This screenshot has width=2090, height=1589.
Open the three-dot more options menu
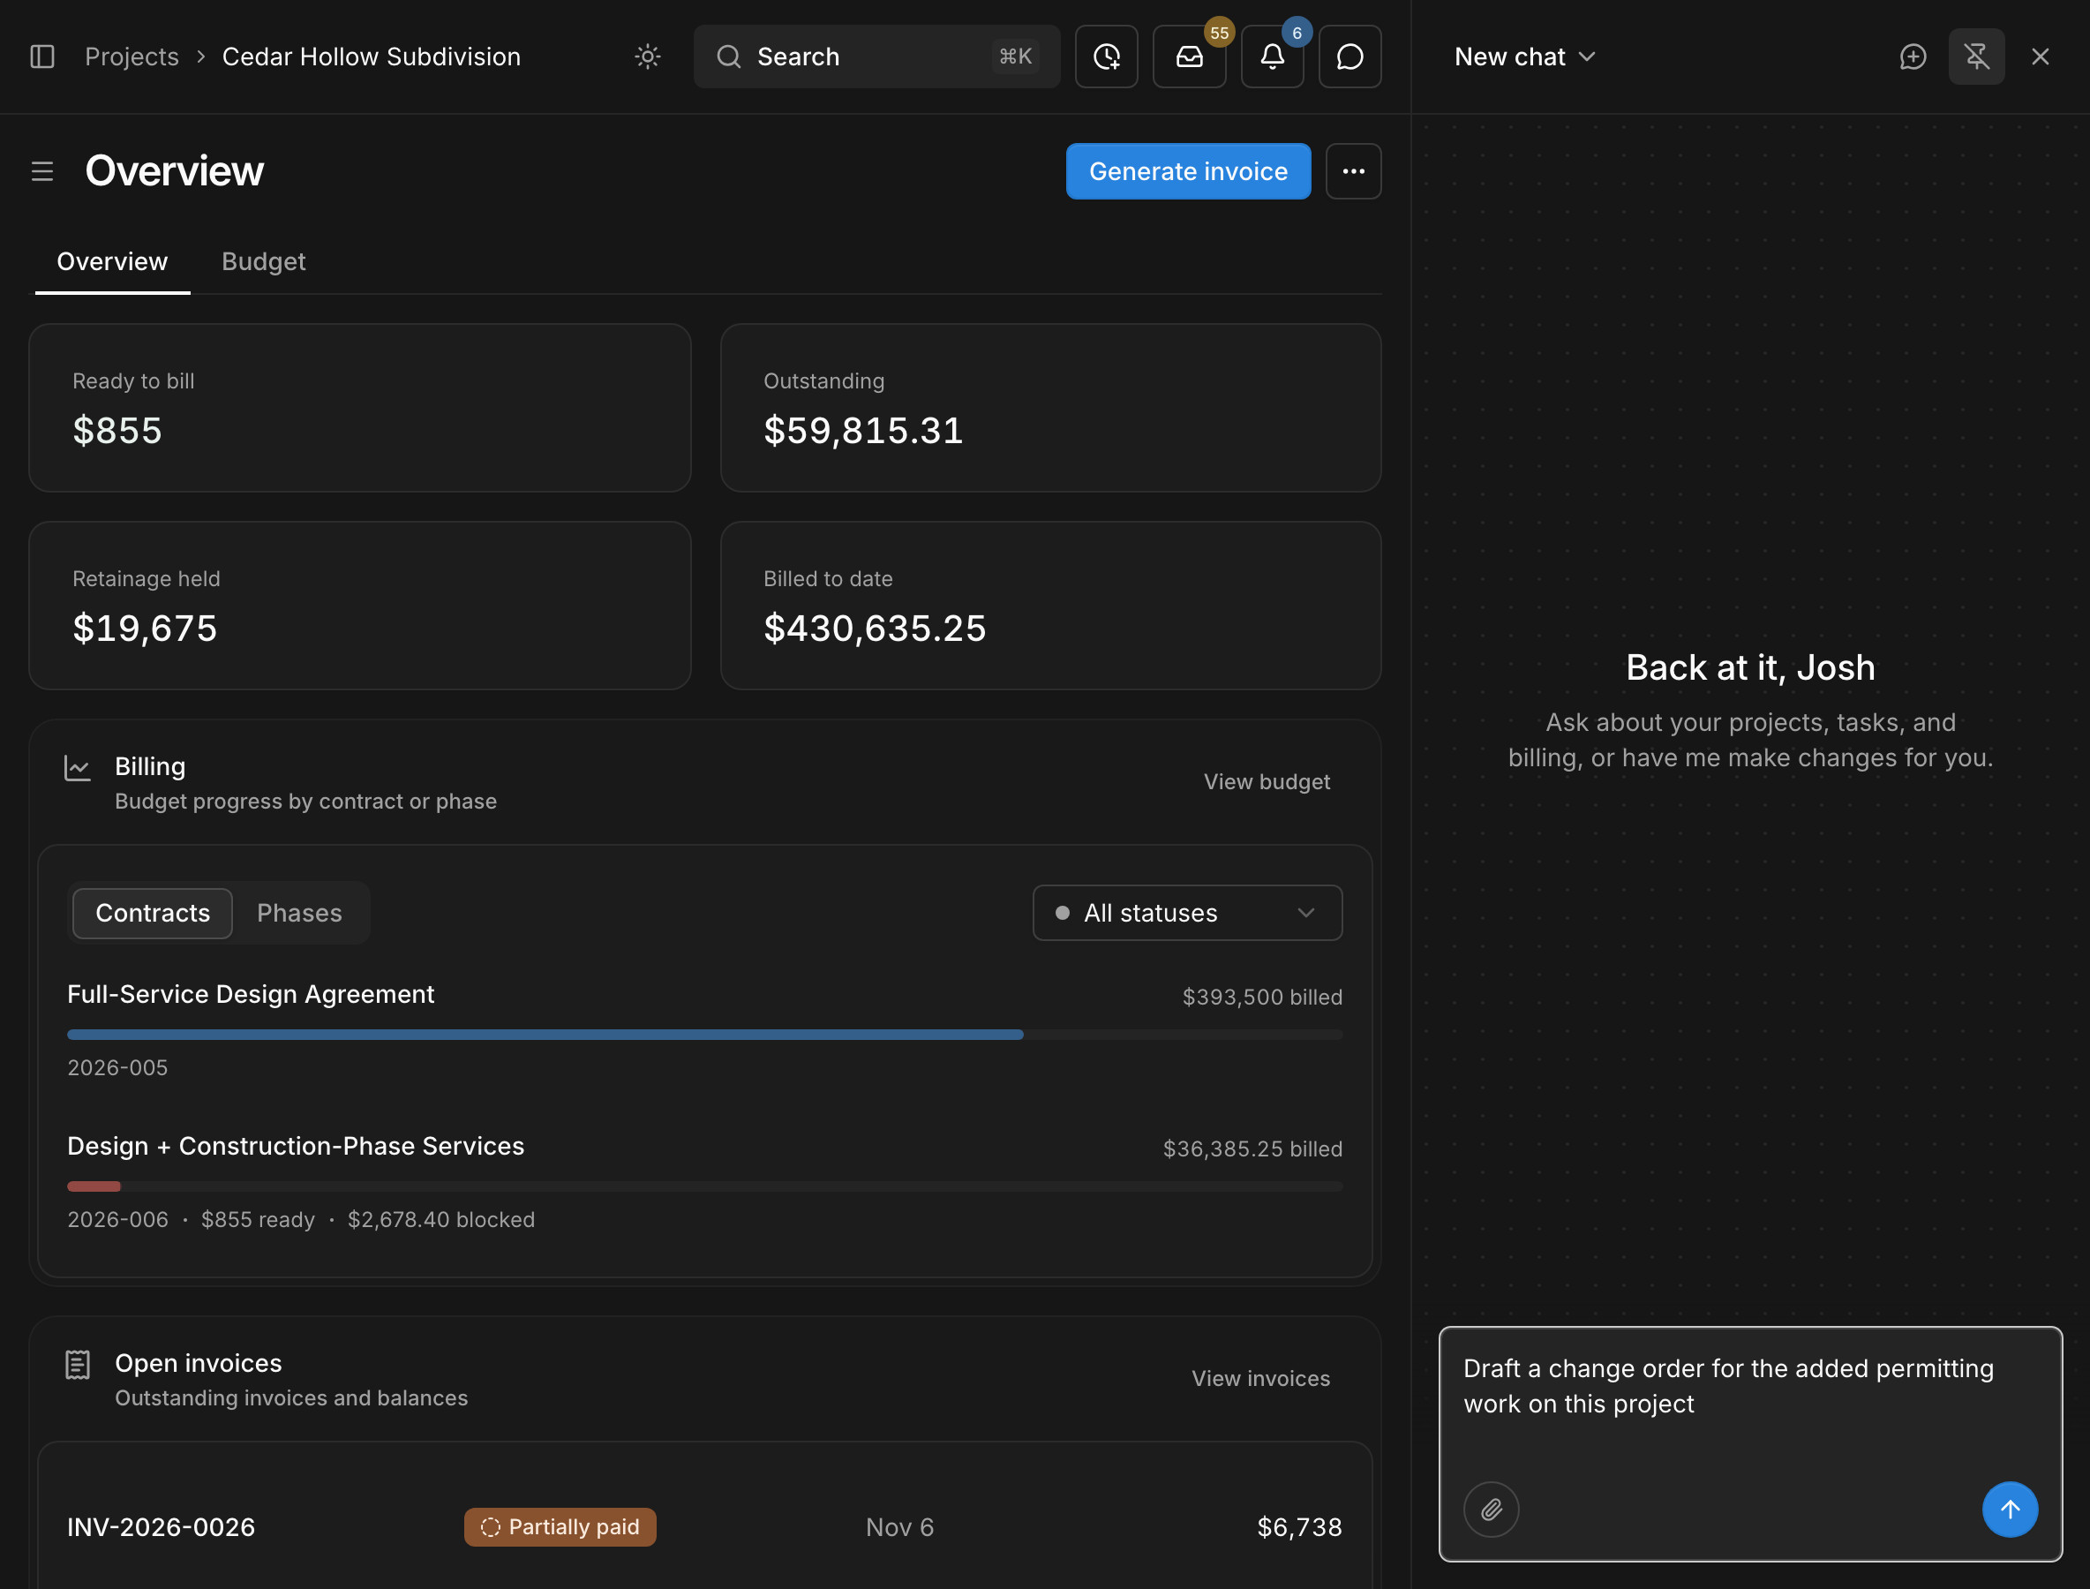1353,171
